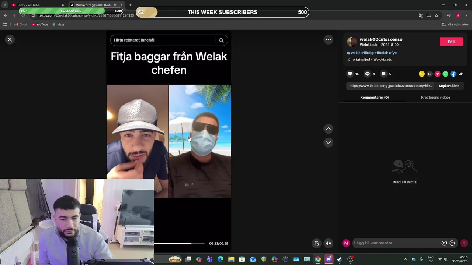Open the 'Alla bokmärken' folder
The height and width of the screenshot is (265, 472).
pyautogui.click(x=455, y=24)
